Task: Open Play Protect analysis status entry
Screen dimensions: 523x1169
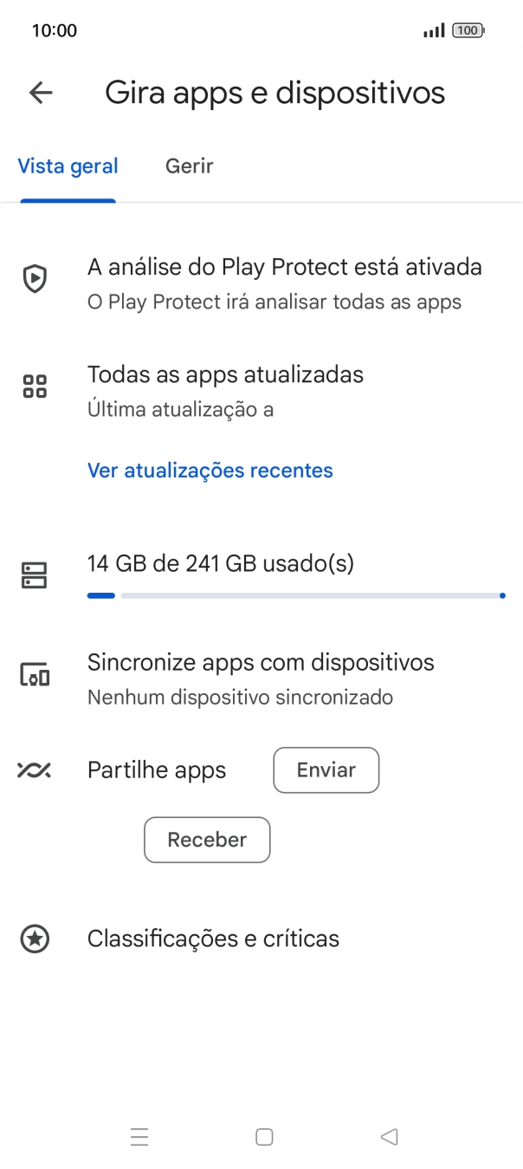Action: [x=284, y=282]
